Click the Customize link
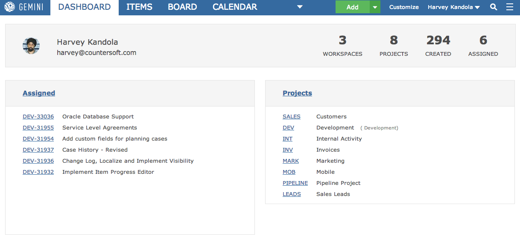Image resolution: width=520 pixels, height=239 pixels. click(x=404, y=7)
